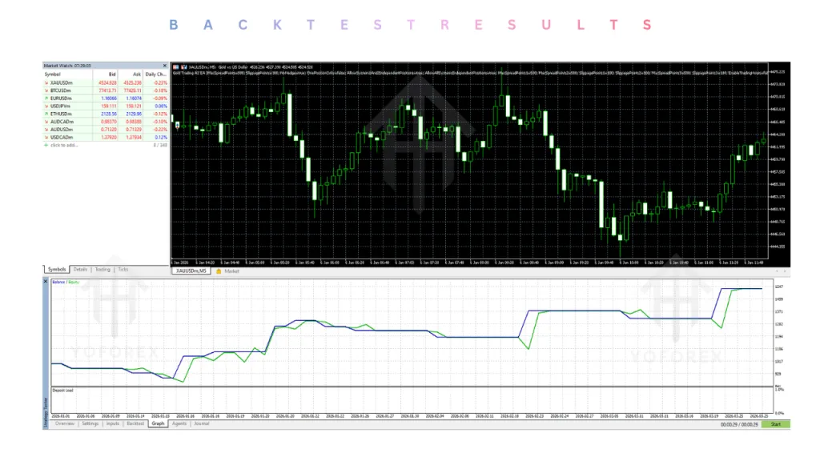Image resolution: width=820 pixels, height=461 pixels.
Task: Select the AUDUSDm symbol row
Action: pos(106,130)
